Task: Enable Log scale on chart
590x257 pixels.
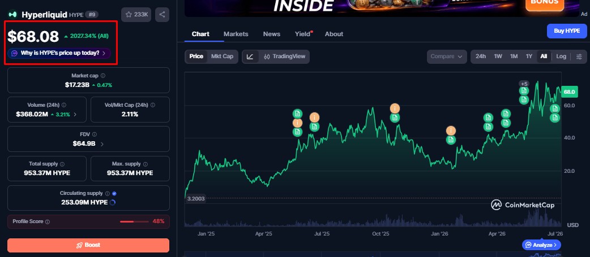Action: click(x=561, y=56)
